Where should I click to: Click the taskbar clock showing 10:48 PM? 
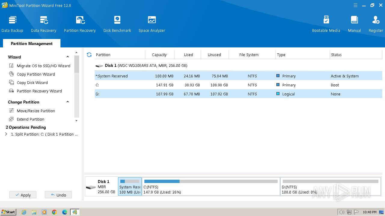pos(369,212)
